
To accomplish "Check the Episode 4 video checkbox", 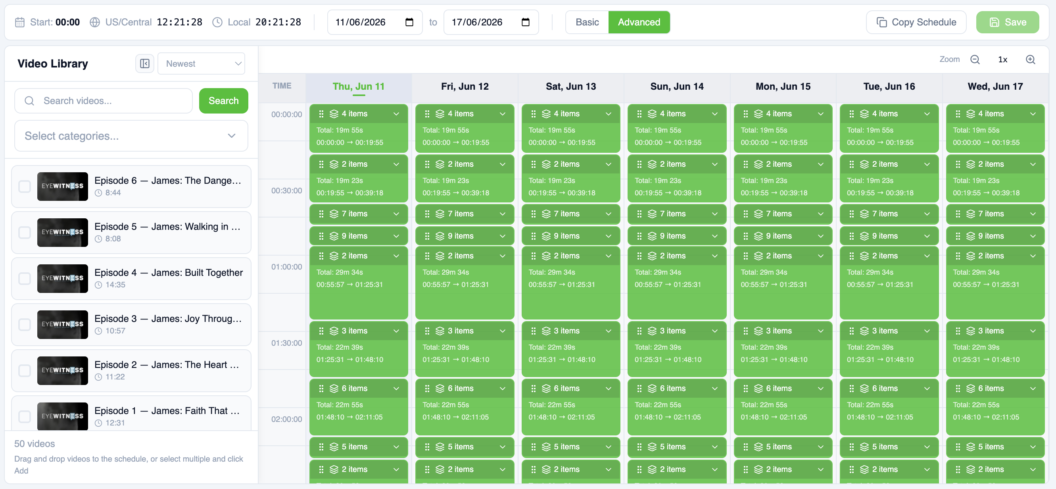I will [25, 278].
